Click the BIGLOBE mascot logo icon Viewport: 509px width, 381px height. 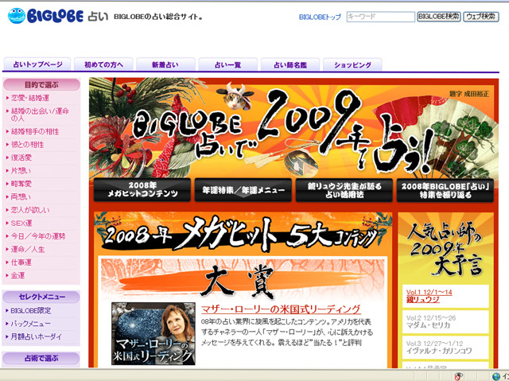(x=17, y=16)
